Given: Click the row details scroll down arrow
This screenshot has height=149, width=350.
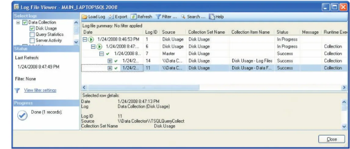Looking at the screenshot, I should (x=344, y=126).
